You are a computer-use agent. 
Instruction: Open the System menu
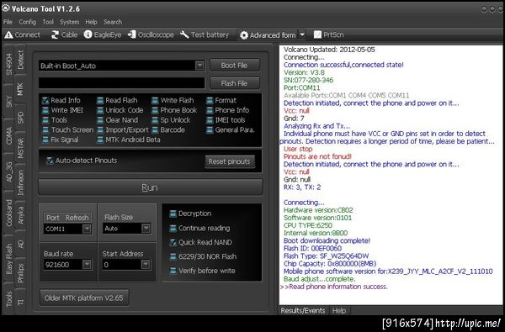point(69,22)
